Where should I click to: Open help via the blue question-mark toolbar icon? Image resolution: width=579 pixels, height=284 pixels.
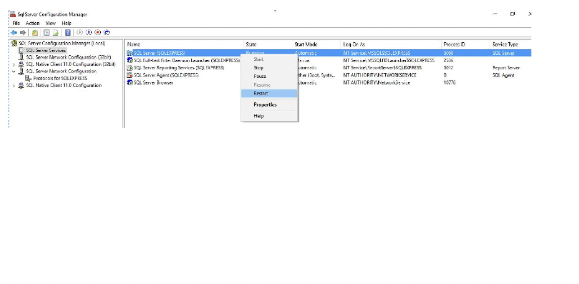[68, 32]
